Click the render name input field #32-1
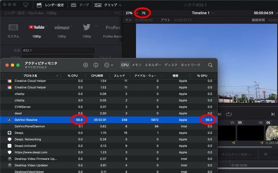The image size is (278, 173). [58, 51]
